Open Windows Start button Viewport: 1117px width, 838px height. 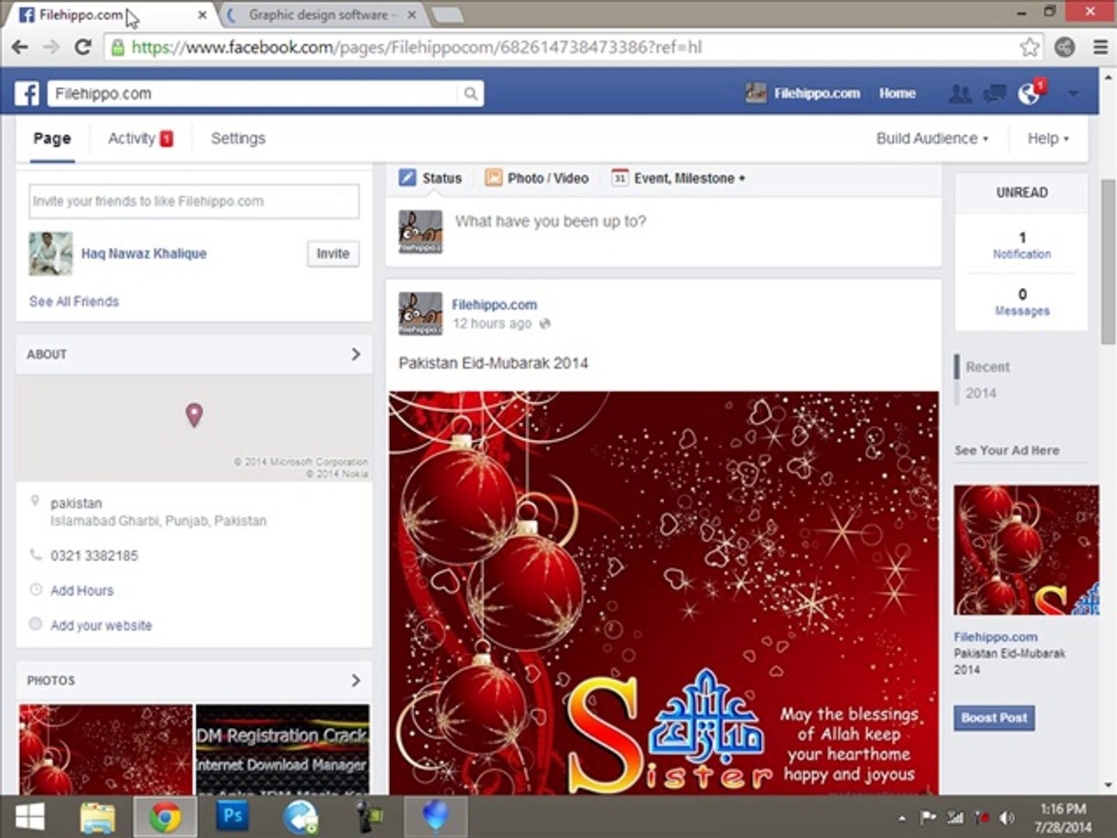[x=29, y=817]
